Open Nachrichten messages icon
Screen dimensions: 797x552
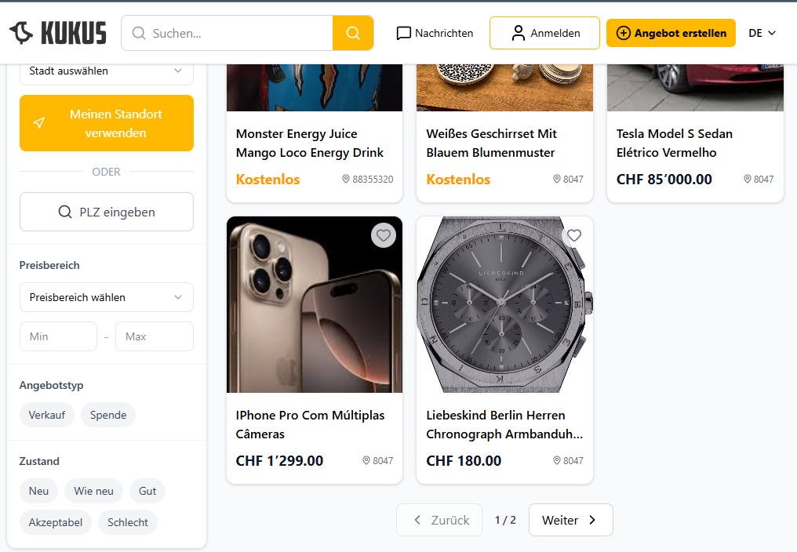[x=404, y=33]
